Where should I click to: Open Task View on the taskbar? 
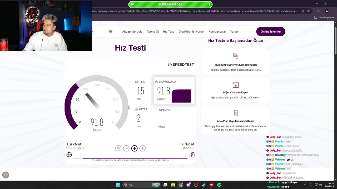[165, 185]
